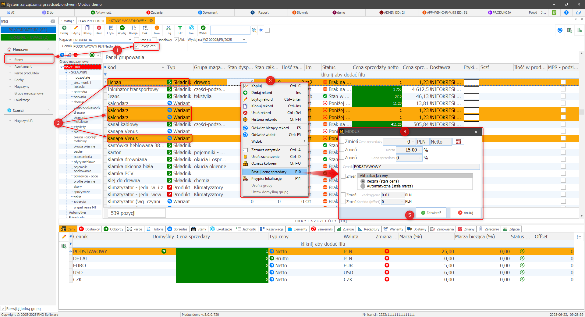Click the red VAT icon in dialog
585x317 pixels.
click(x=458, y=142)
